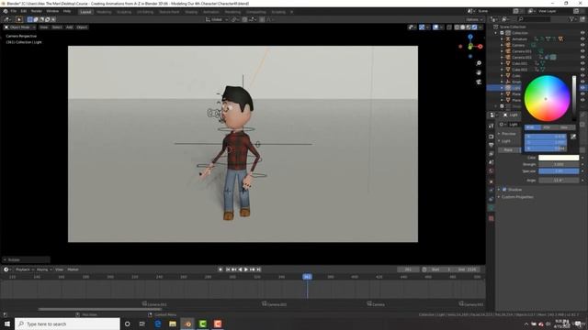
Task: Select rendered viewport shading icon
Action: tap(474, 27)
